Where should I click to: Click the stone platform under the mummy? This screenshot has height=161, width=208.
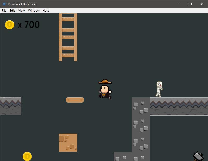coord(179,106)
